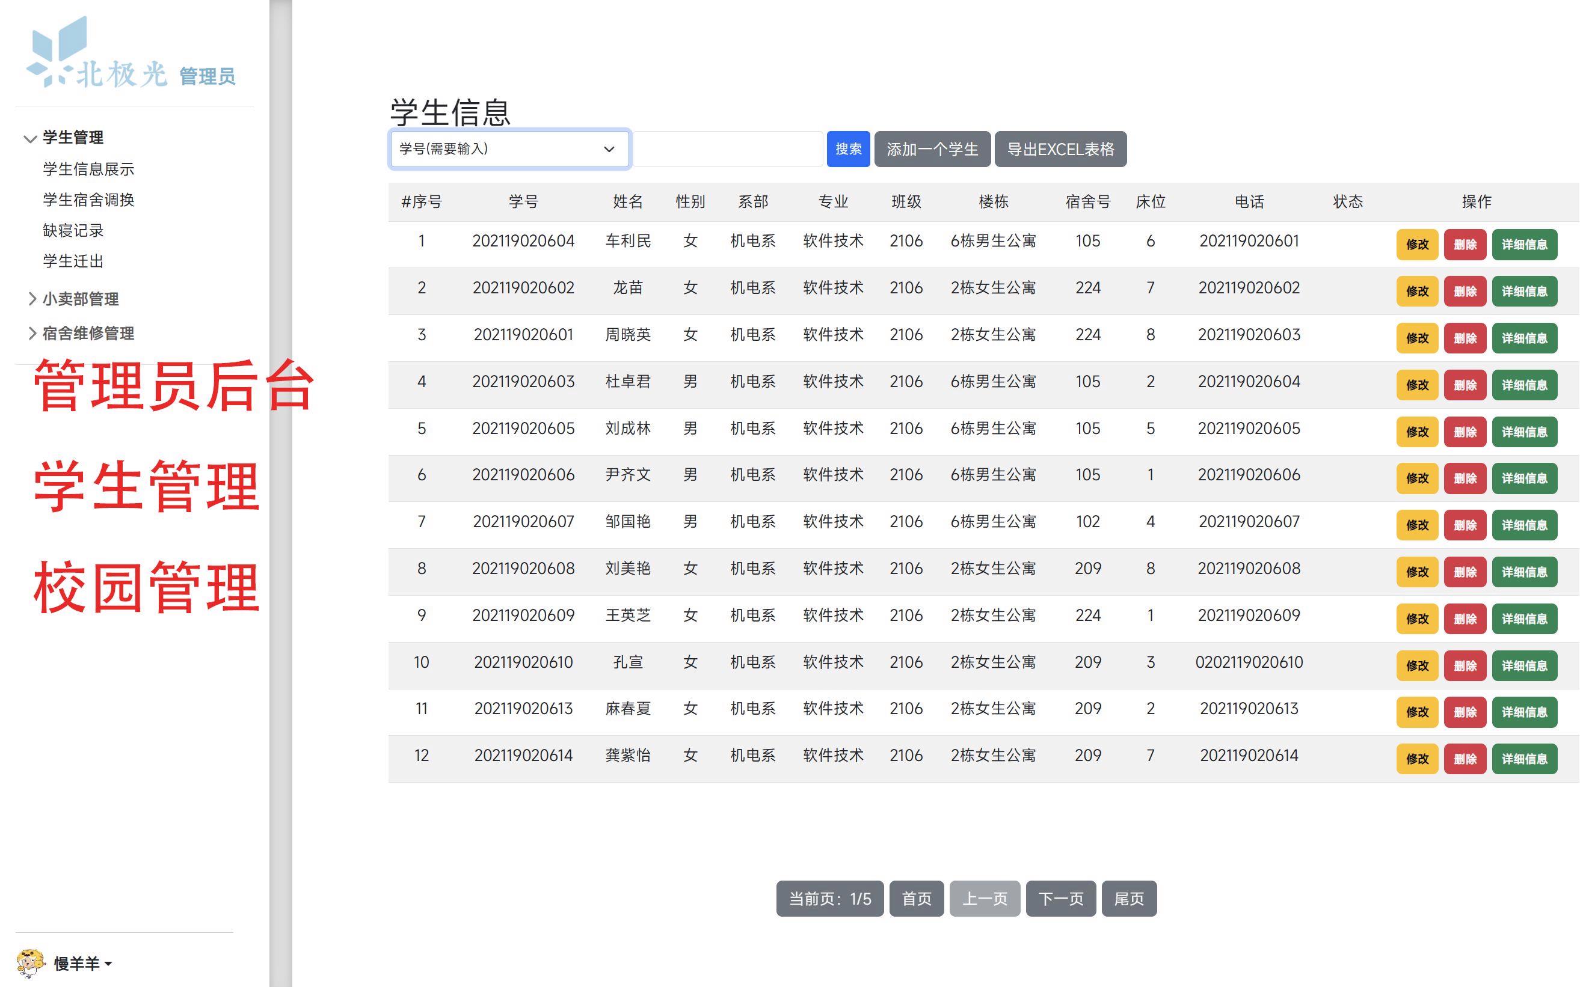Click the 操作 column header
This screenshot has height=987, width=1580.
(1476, 202)
